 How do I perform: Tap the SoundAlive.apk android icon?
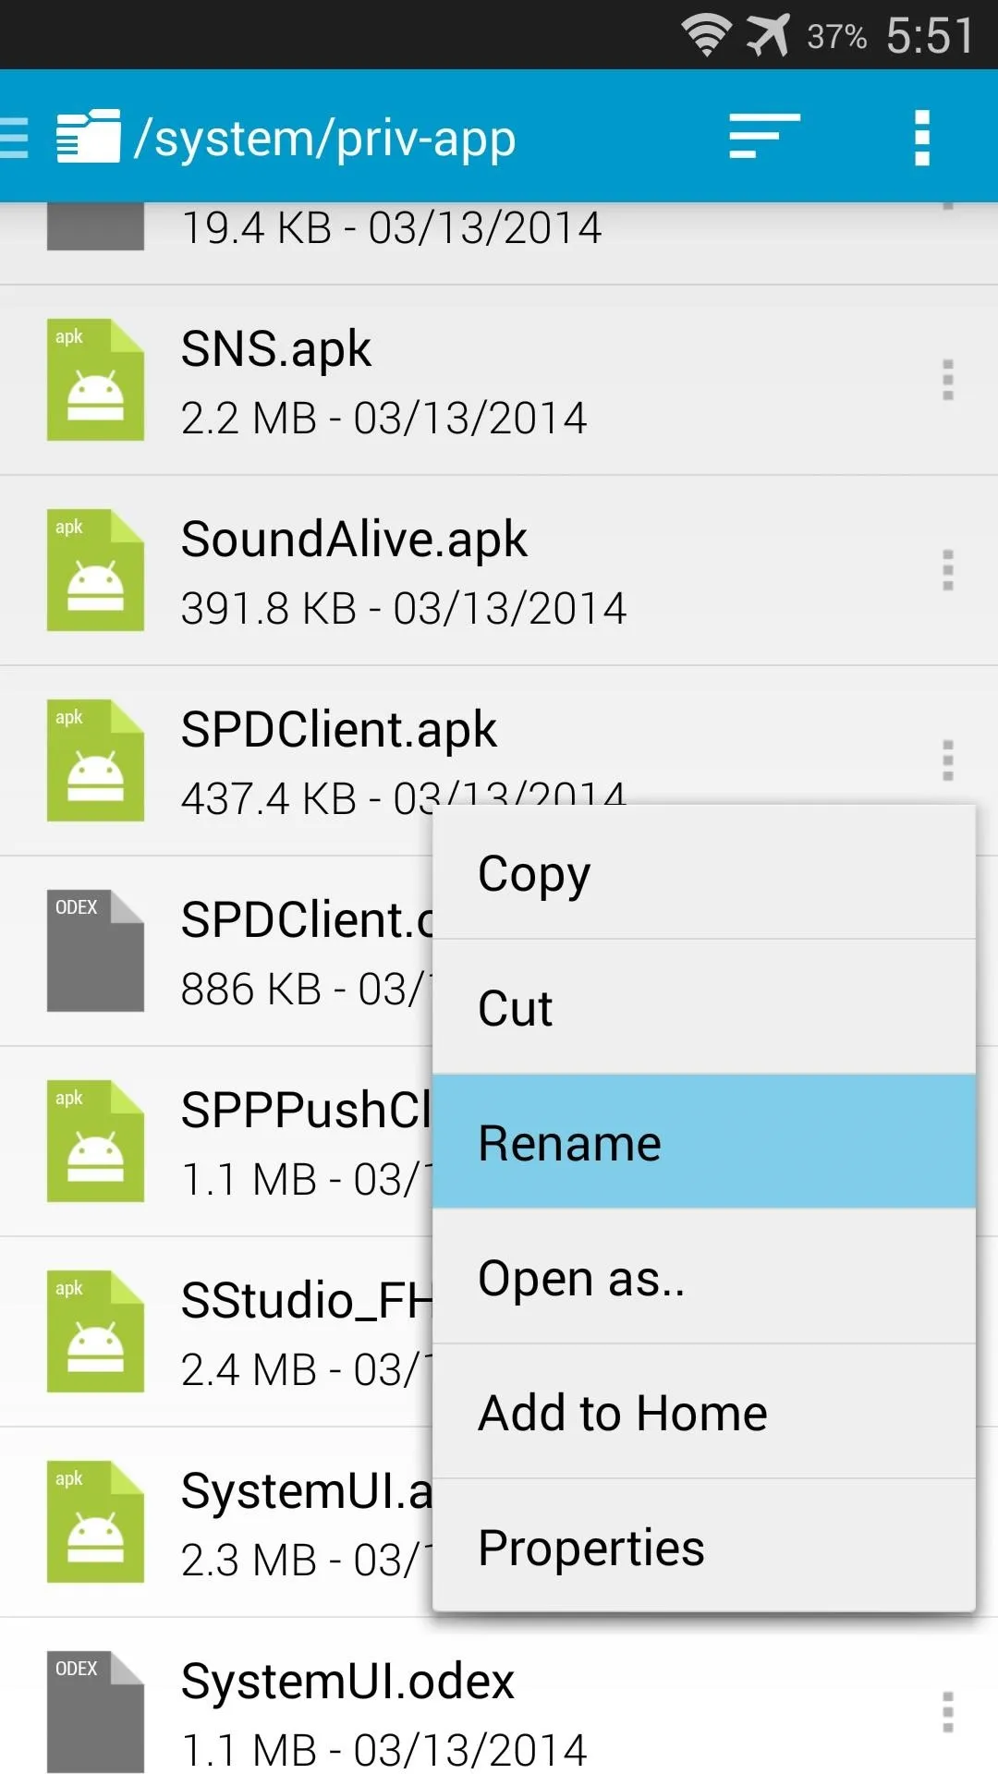pos(95,570)
